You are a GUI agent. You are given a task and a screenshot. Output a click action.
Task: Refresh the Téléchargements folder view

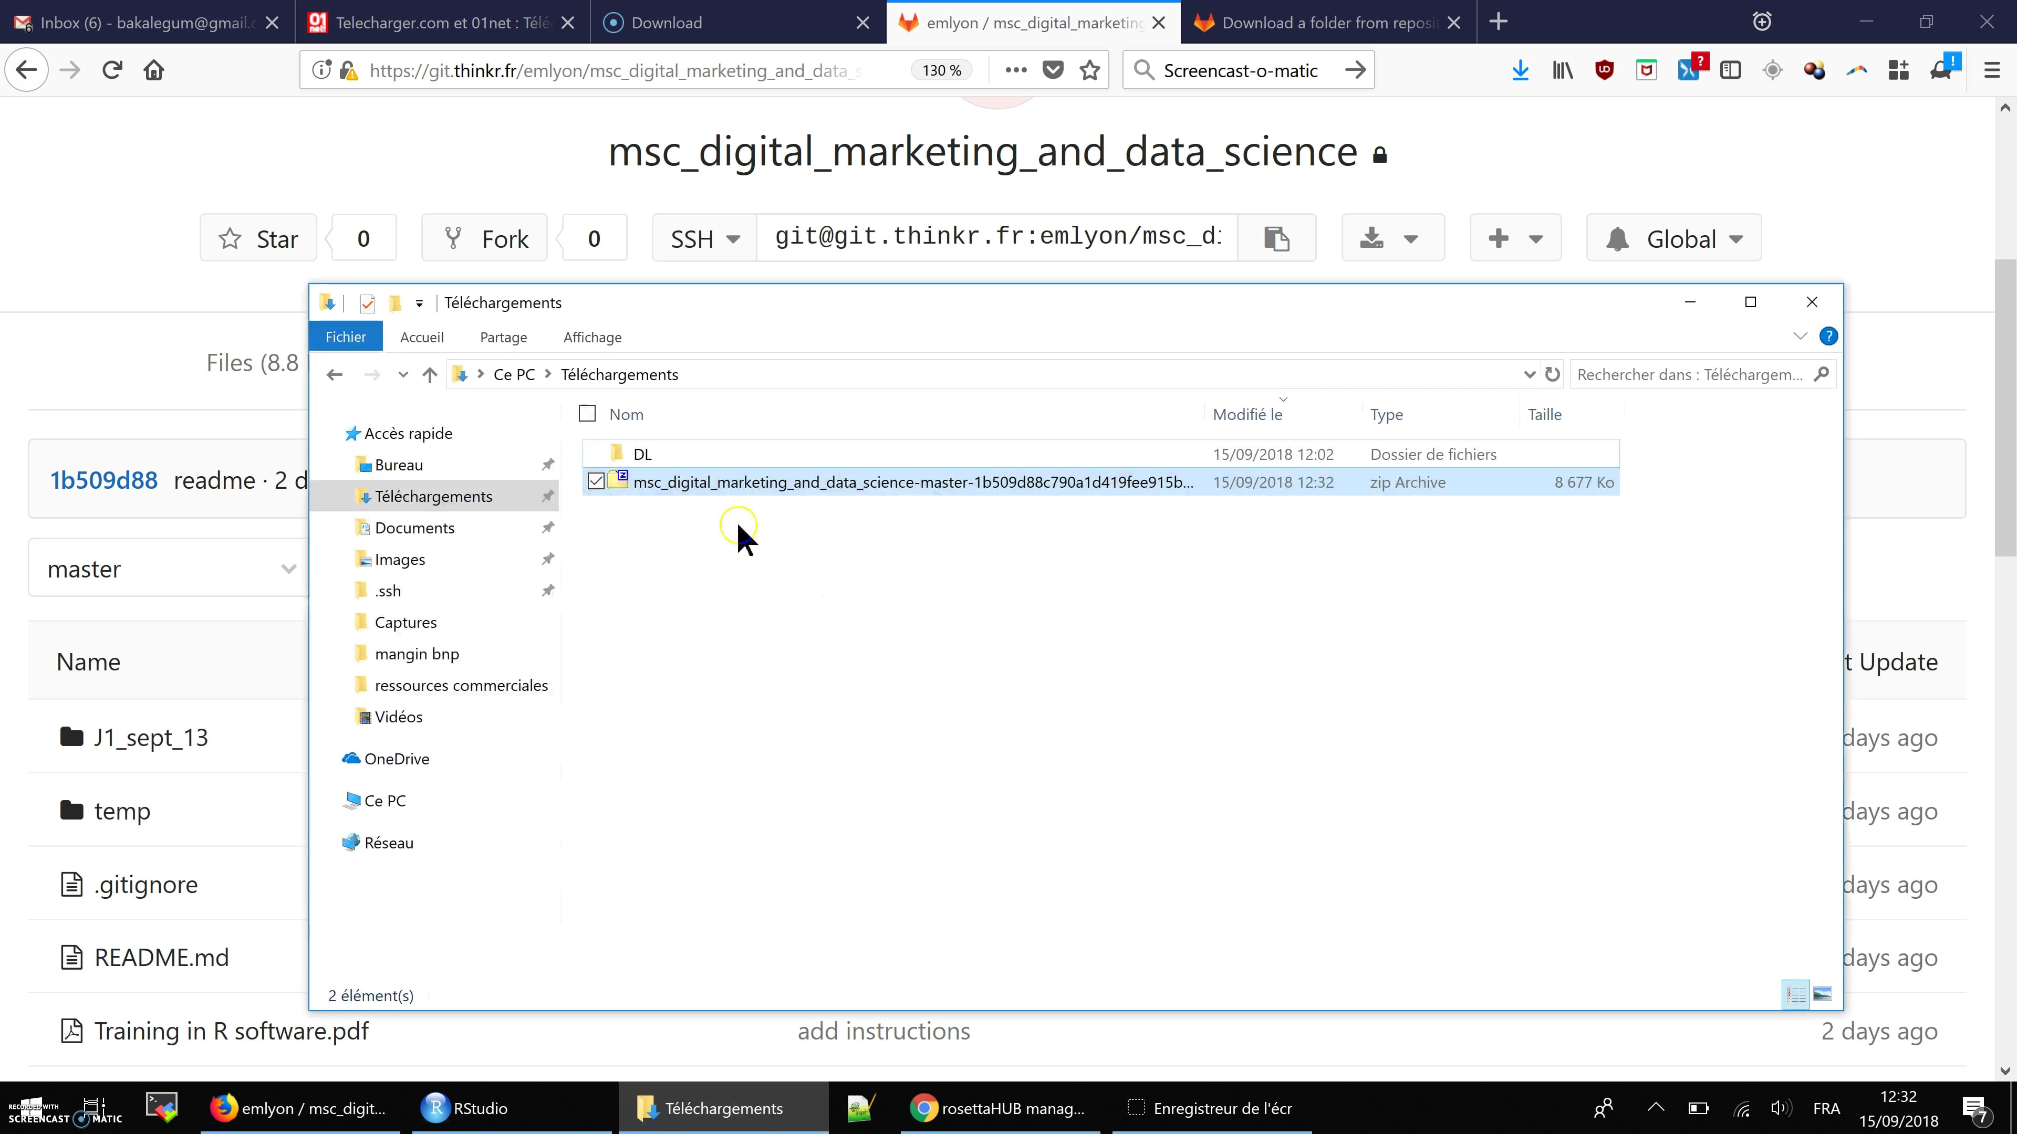pyautogui.click(x=1552, y=375)
